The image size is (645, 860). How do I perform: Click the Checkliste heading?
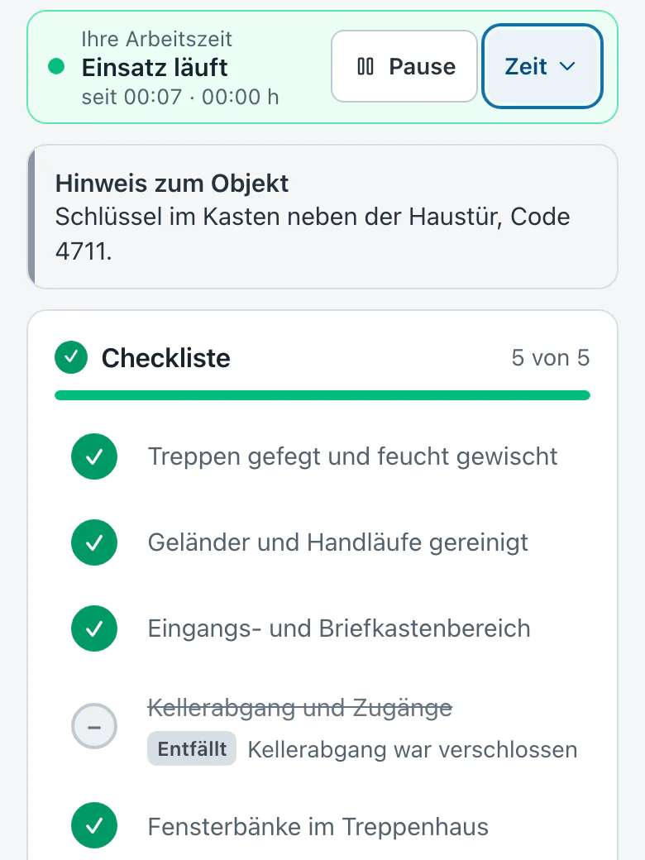coord(165,357)
